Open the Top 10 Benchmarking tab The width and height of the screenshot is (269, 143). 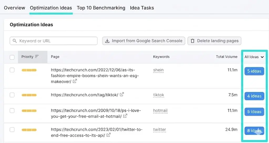coord(101,8)
